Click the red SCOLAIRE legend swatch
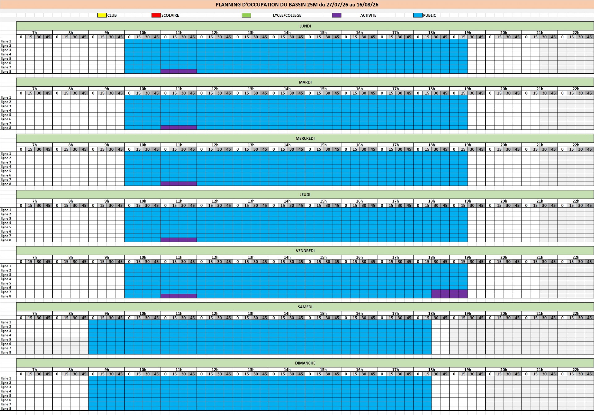Image resolution: width=594 pixels, height=415 pixels. 156,15
